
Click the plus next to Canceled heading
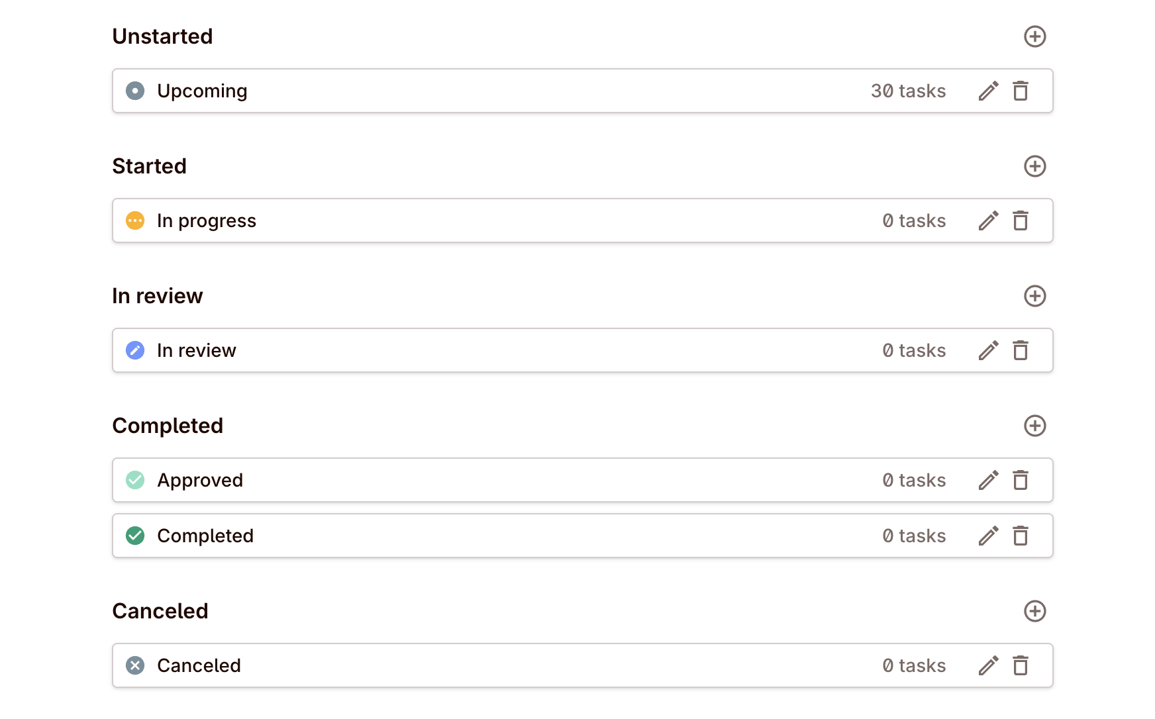[x=1035, y=611]
